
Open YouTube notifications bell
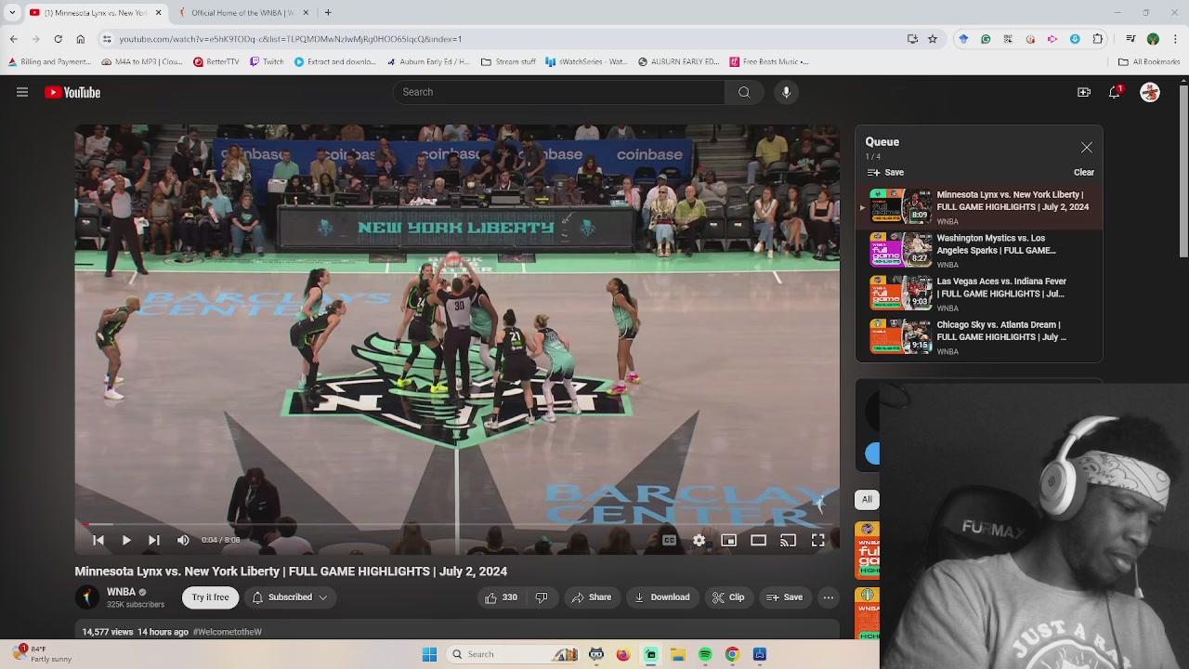[x=1115, y=92]
